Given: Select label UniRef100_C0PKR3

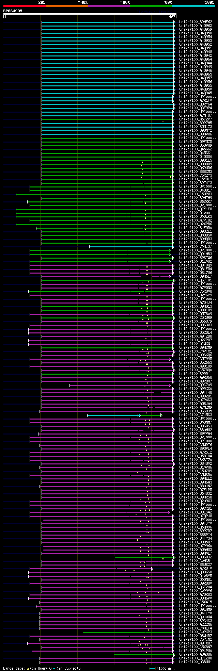Looking at the screenshot, I should tap(196, 632).
